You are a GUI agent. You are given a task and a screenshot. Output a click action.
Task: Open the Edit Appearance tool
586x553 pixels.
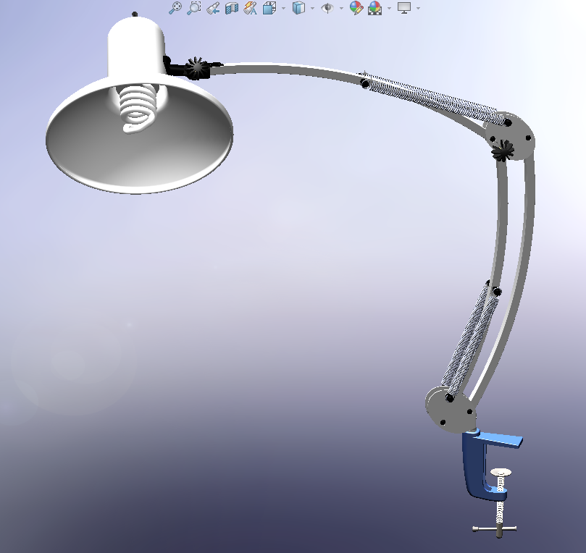tap(356, 8)
